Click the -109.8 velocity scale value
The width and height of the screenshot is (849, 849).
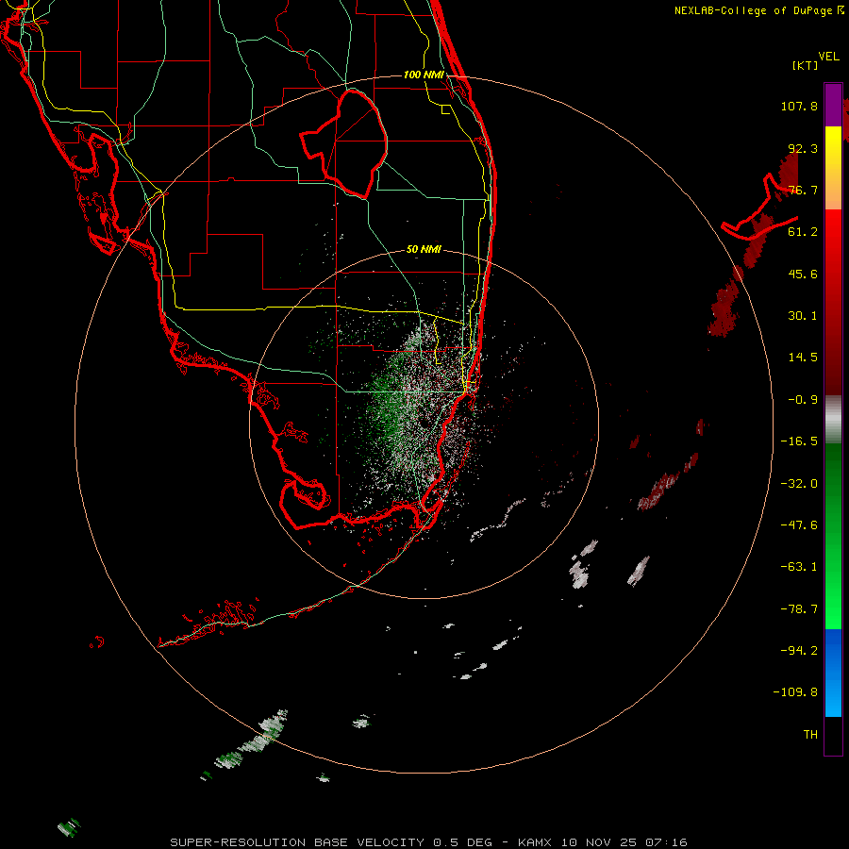click(795, 692)
